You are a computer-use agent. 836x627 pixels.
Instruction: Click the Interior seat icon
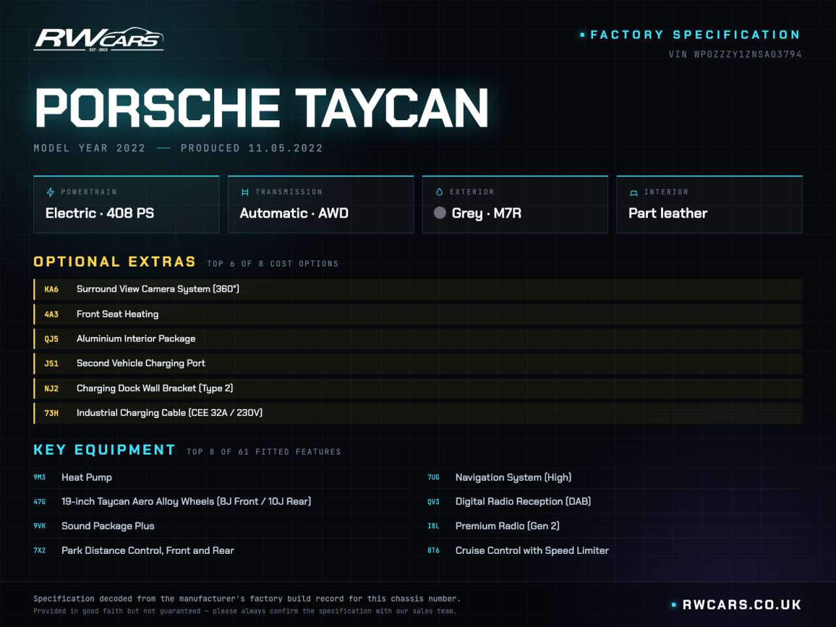point(634,193)
